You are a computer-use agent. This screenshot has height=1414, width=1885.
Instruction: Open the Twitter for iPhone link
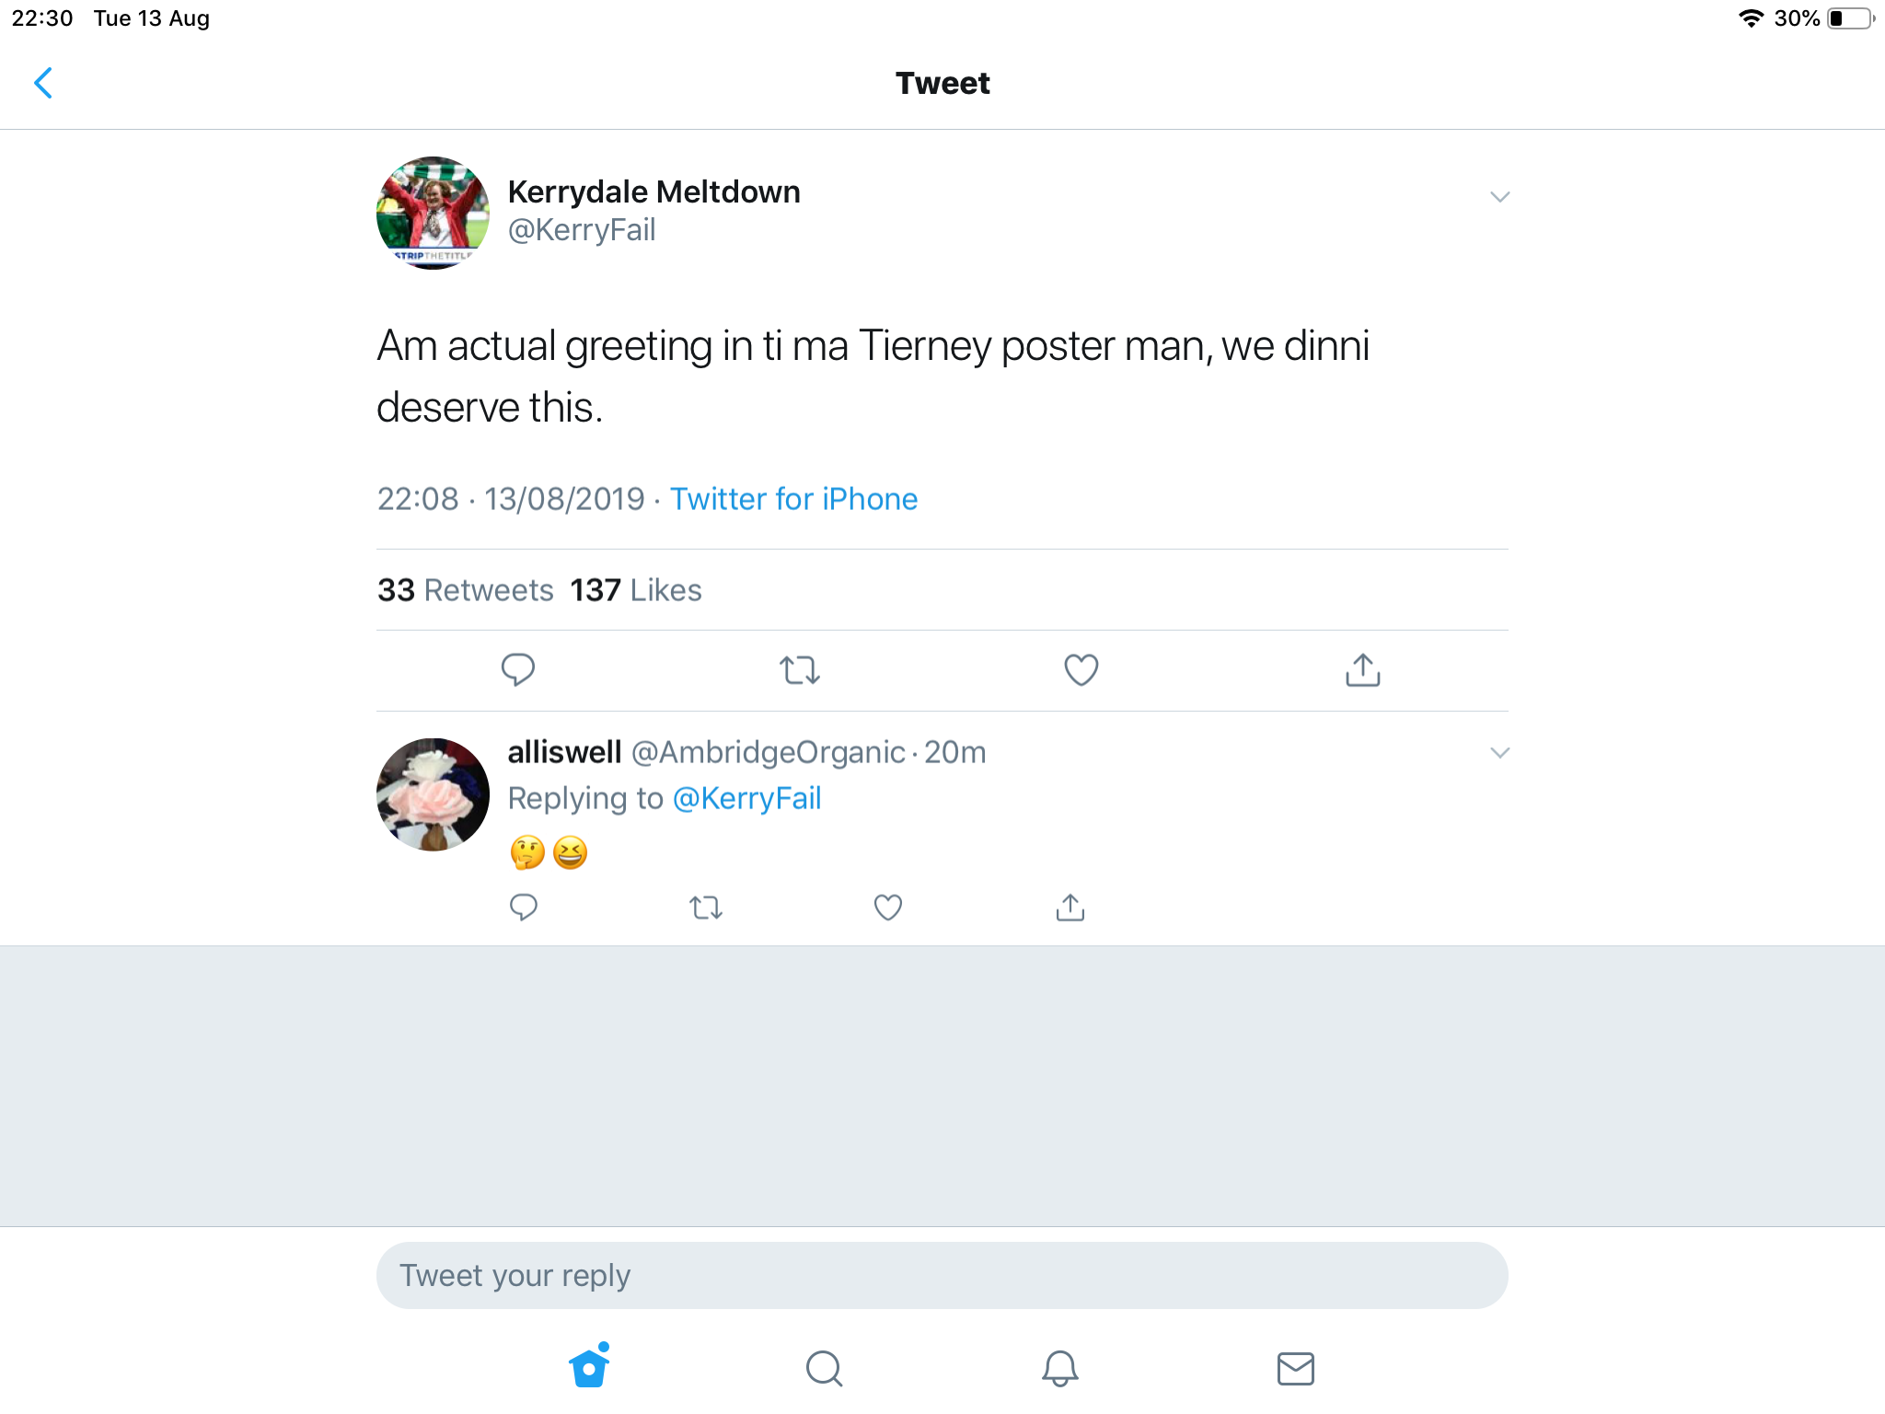tap(793, 499)
